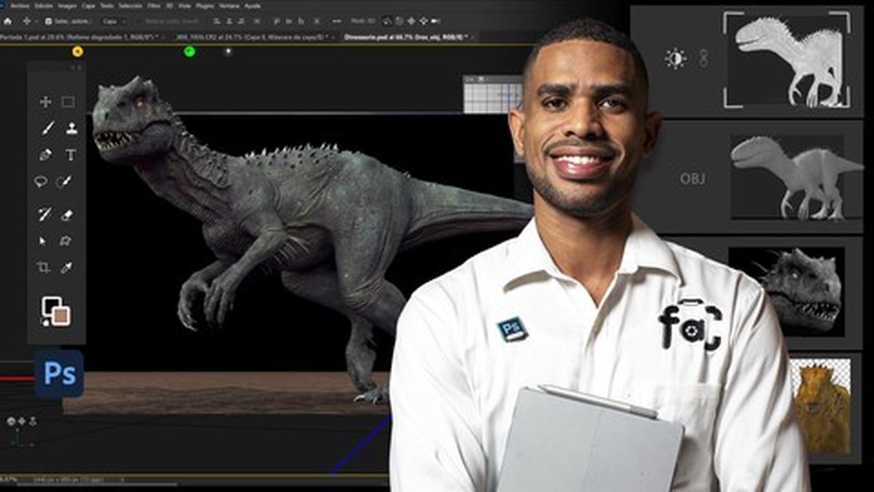Open the Filtro menu
This screenshot has width=874, height=492.
coord(154,5)
